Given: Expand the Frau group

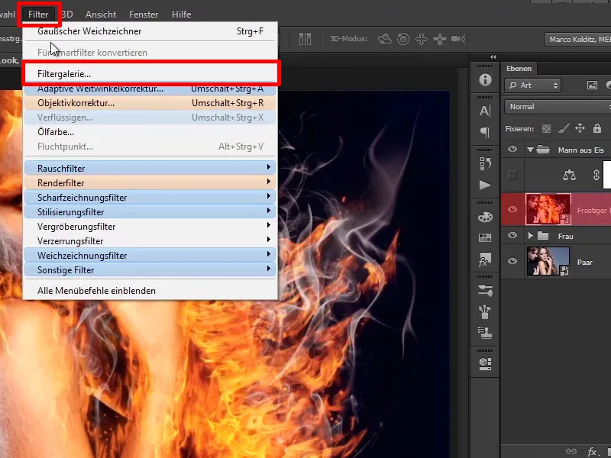Looking at the screenshot, I should pyautogui.click(x=530, y=236).
